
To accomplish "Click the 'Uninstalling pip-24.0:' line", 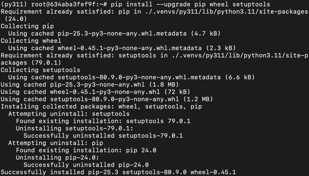I will (57, 158).
